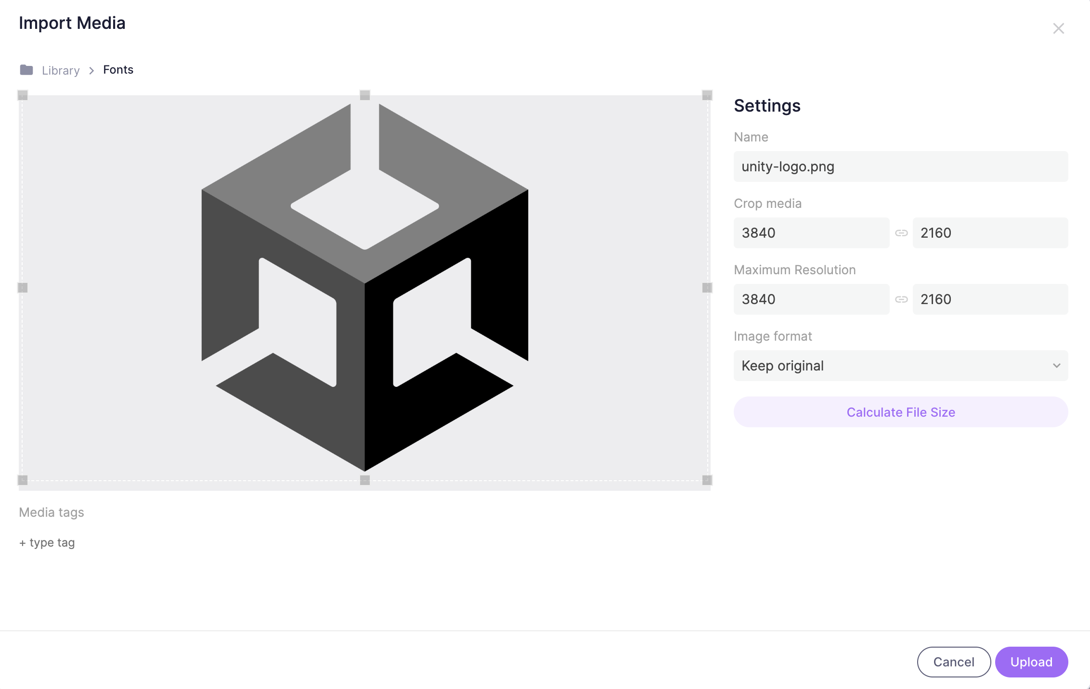The image size is (1090, 689).
Task: Click the Library folder icon
Action: [26, 70]
